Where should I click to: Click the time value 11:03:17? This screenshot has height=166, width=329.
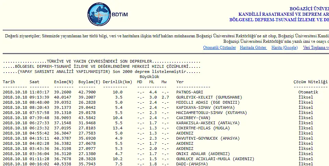coord(39,92)
